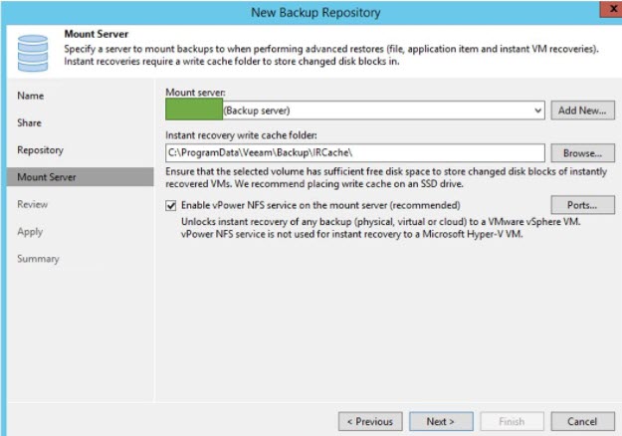This screenshot has height=436, width=622.
Task: Open the Ports... settings
Action: tap(583, 205)
